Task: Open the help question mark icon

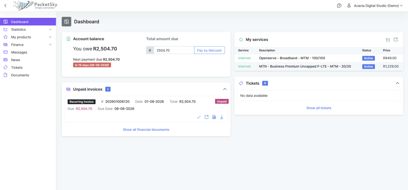Action: 339,6
